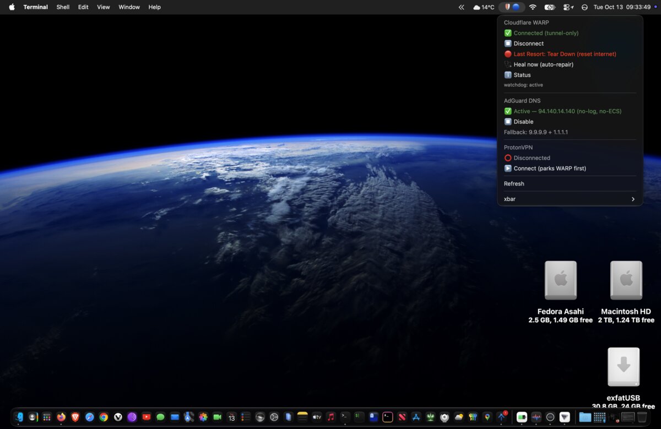
Task: Open Mail from the Dock
Action: click(x=175, y=417)
